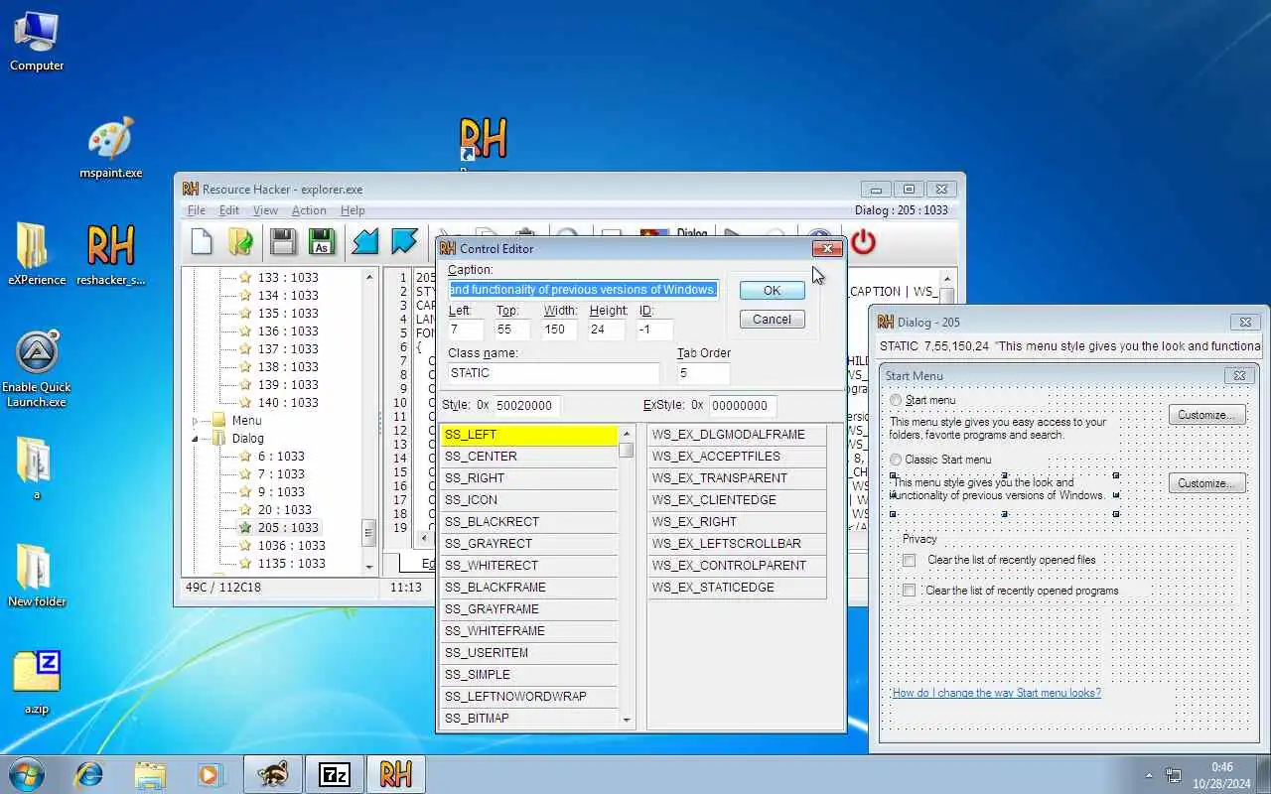Click the raccoon app taskbar button

point(272,774)
